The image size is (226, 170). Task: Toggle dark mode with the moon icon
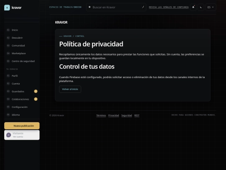201,7
